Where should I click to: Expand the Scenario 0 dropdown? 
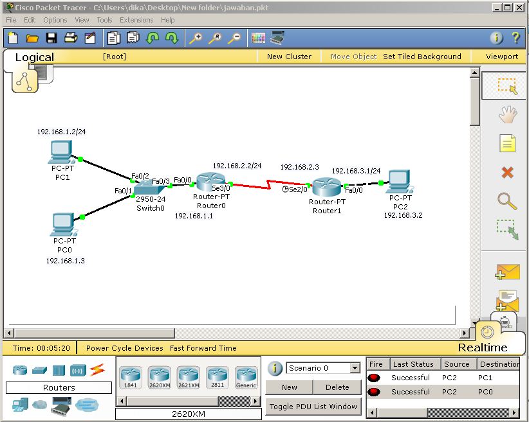[355, 368]
